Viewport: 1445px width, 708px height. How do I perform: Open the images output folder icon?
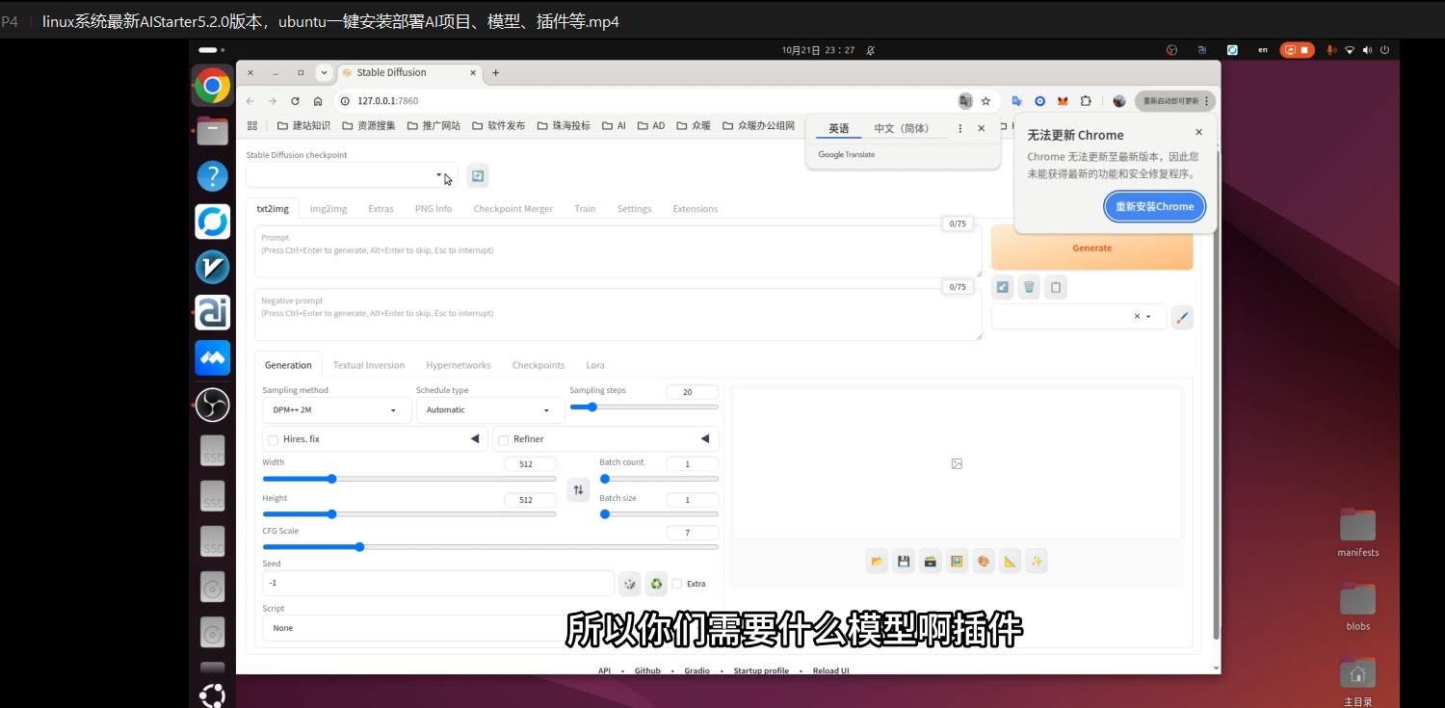[x=877, y=562]
